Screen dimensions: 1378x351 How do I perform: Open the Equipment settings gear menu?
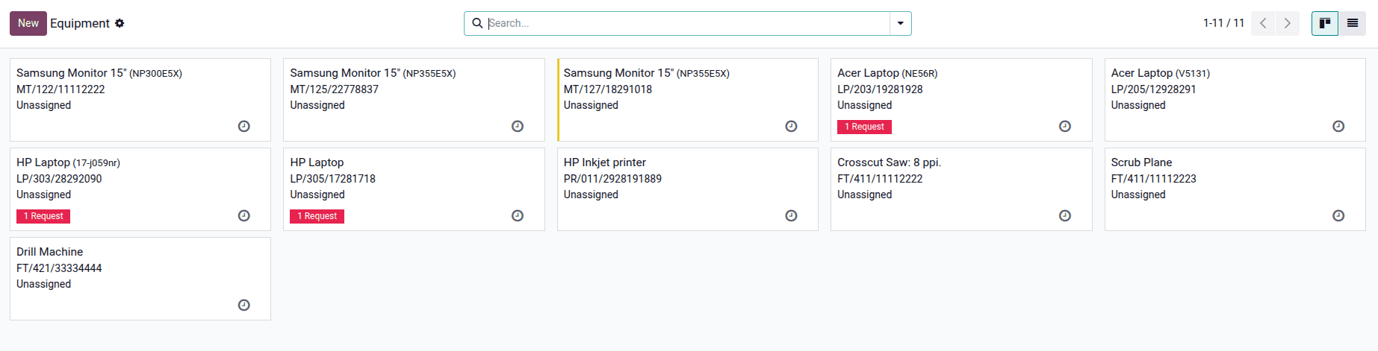120,23
